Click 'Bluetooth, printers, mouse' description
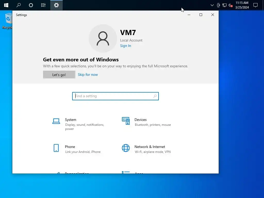Viewport: 264px width, 198px height. point(153,125)
